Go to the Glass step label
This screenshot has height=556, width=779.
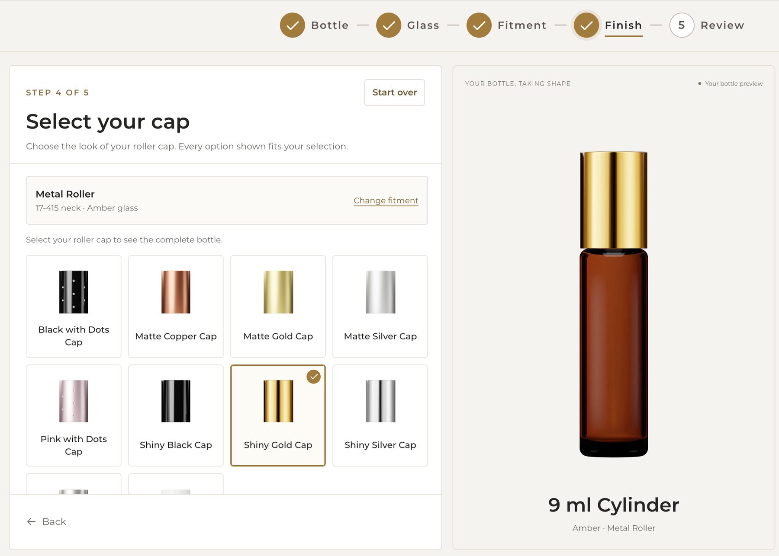[x=423, y=25]
